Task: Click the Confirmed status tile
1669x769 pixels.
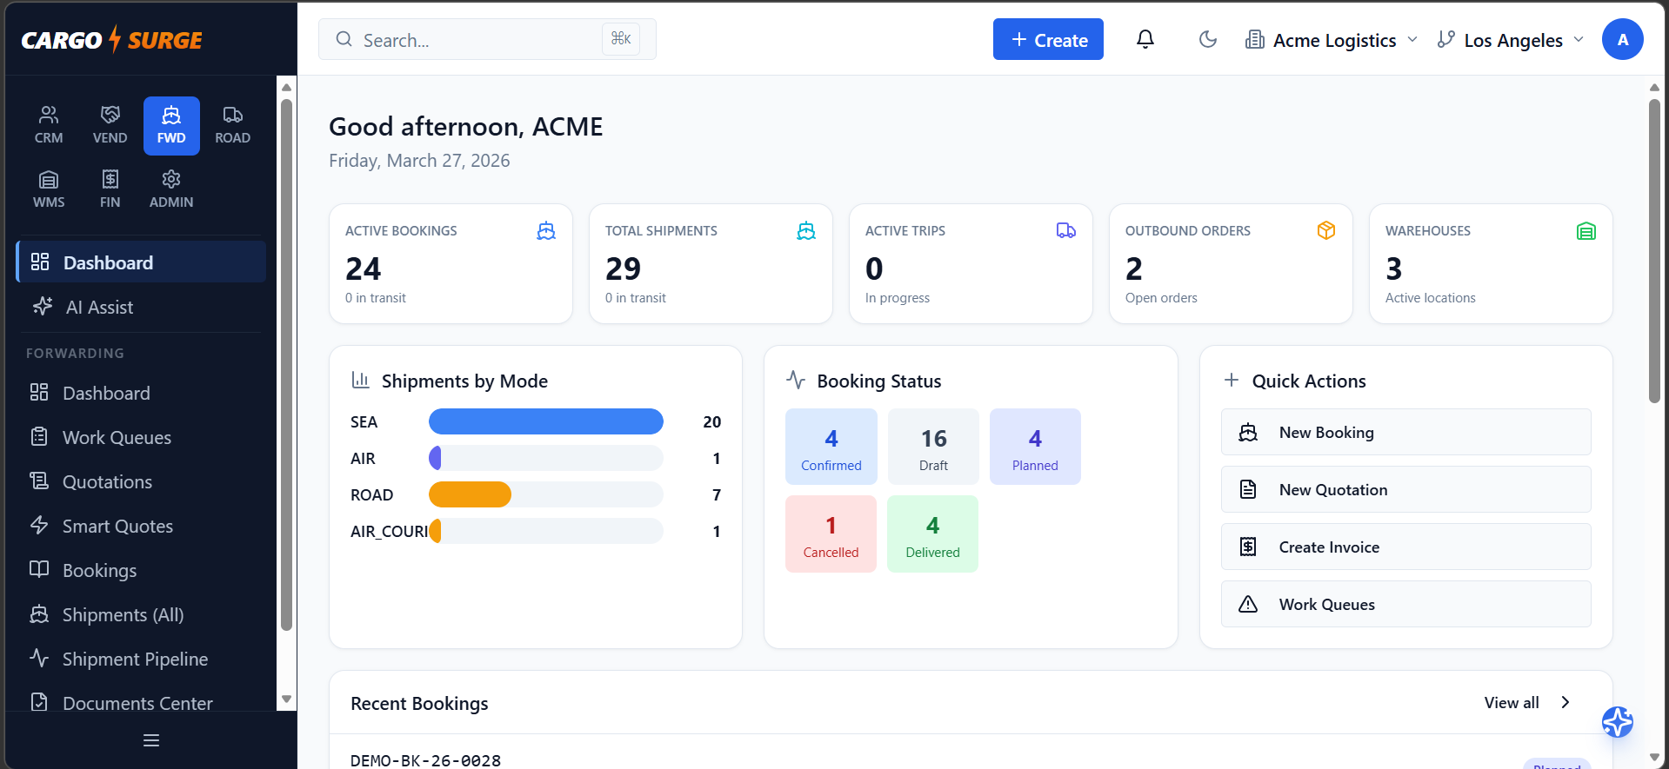Action: pos(831,447)
